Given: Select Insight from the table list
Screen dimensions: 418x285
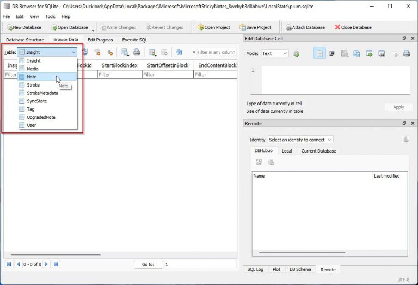Looking at the screenshot, I should (x=47, y=60).
